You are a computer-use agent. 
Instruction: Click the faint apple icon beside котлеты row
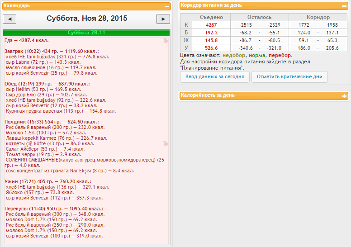[166, 143]
